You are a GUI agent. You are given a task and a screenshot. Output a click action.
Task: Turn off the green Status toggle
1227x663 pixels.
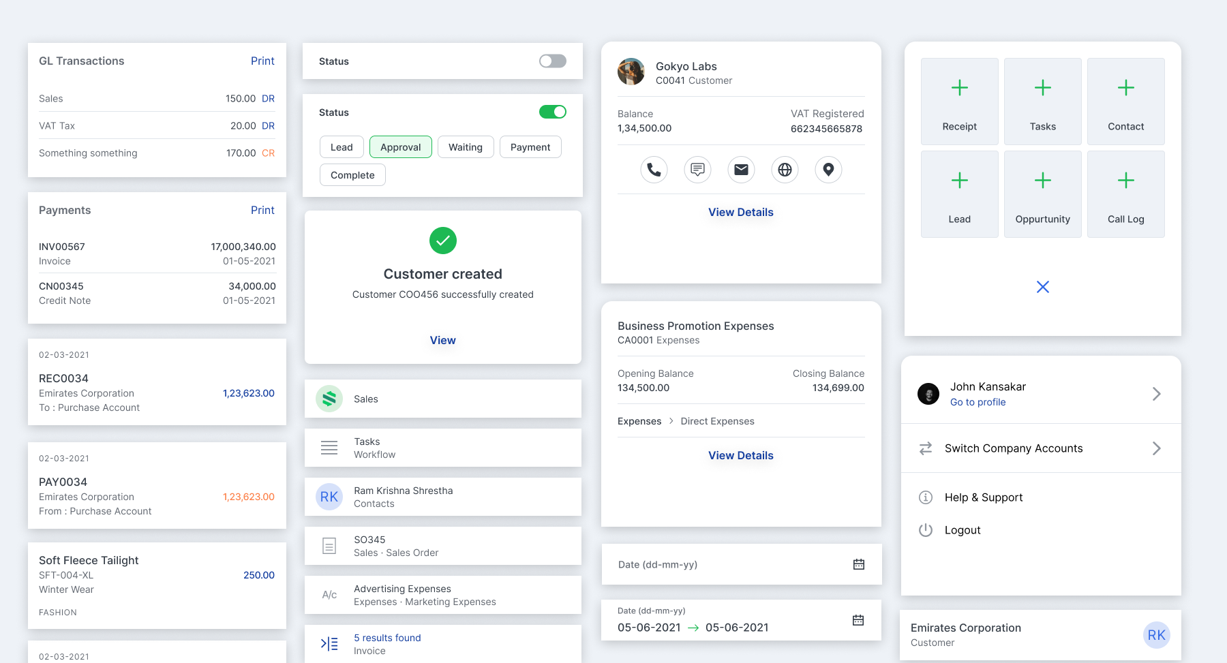(x=553, y=112)
